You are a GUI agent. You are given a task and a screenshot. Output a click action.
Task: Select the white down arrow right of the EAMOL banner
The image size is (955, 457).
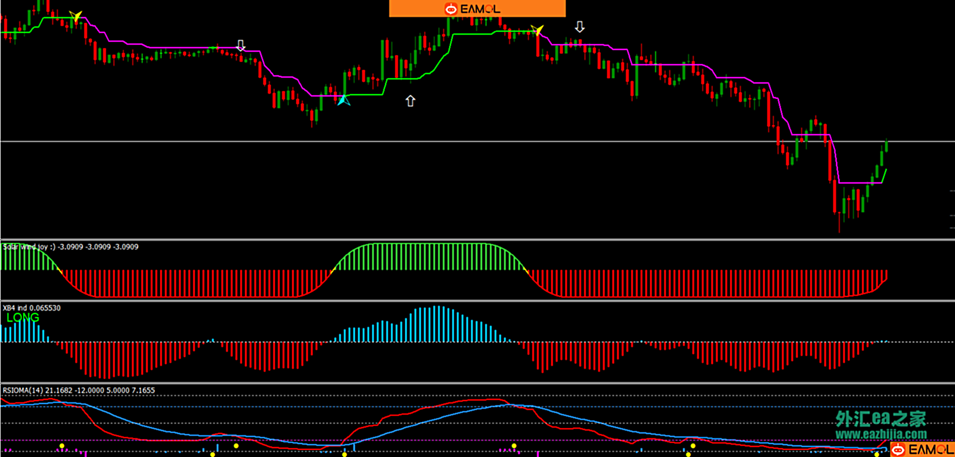(x=580, y=27)
